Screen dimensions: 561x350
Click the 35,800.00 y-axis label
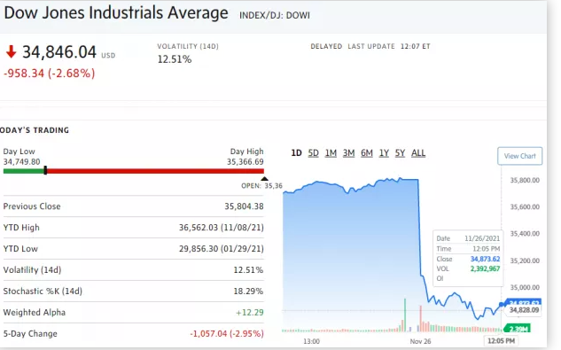tap(525, 181)
